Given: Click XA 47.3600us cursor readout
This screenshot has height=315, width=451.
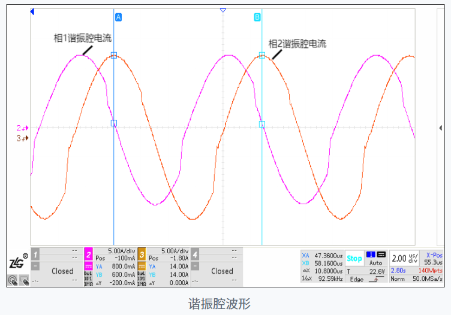Looking at the screenshot, I should (322, 256).
